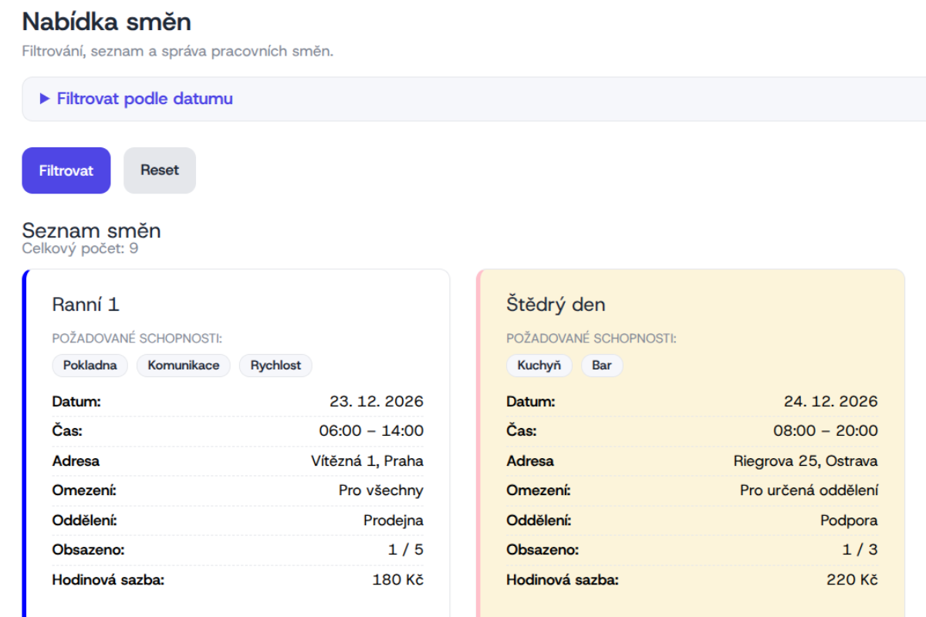Click the 08:00 – 20:00 time value
This screenshot has width=926, height=617.
826,431
